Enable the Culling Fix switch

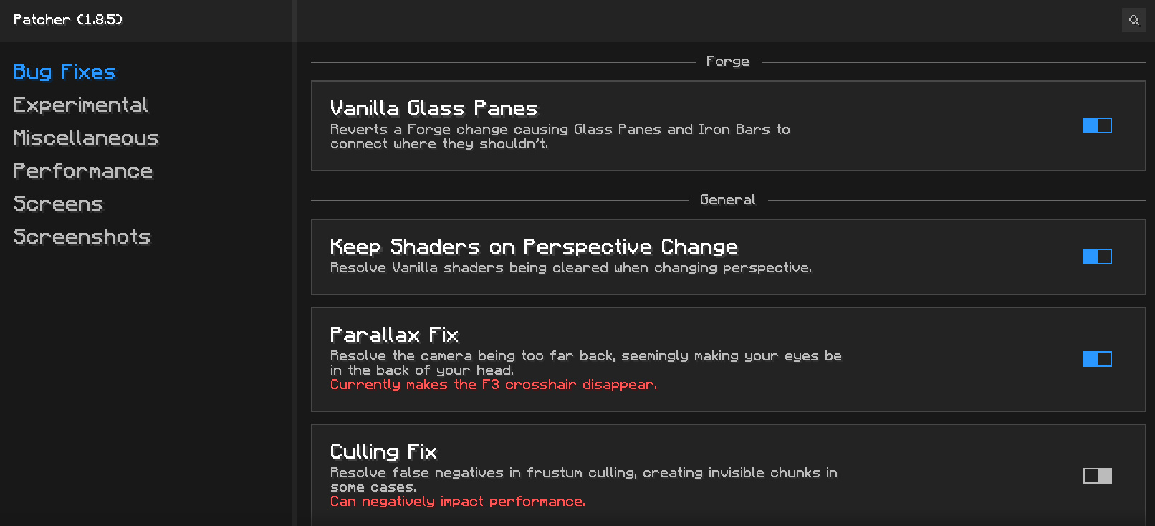(1097, 476)
